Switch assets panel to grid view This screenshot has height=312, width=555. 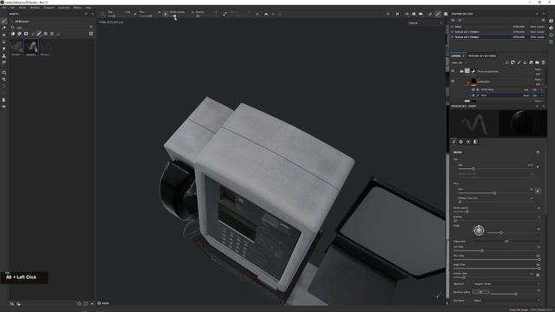[91, 34]
